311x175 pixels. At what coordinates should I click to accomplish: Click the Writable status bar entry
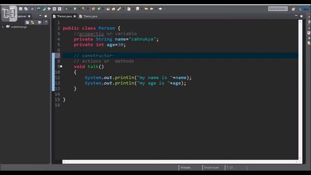coord(186,168)
